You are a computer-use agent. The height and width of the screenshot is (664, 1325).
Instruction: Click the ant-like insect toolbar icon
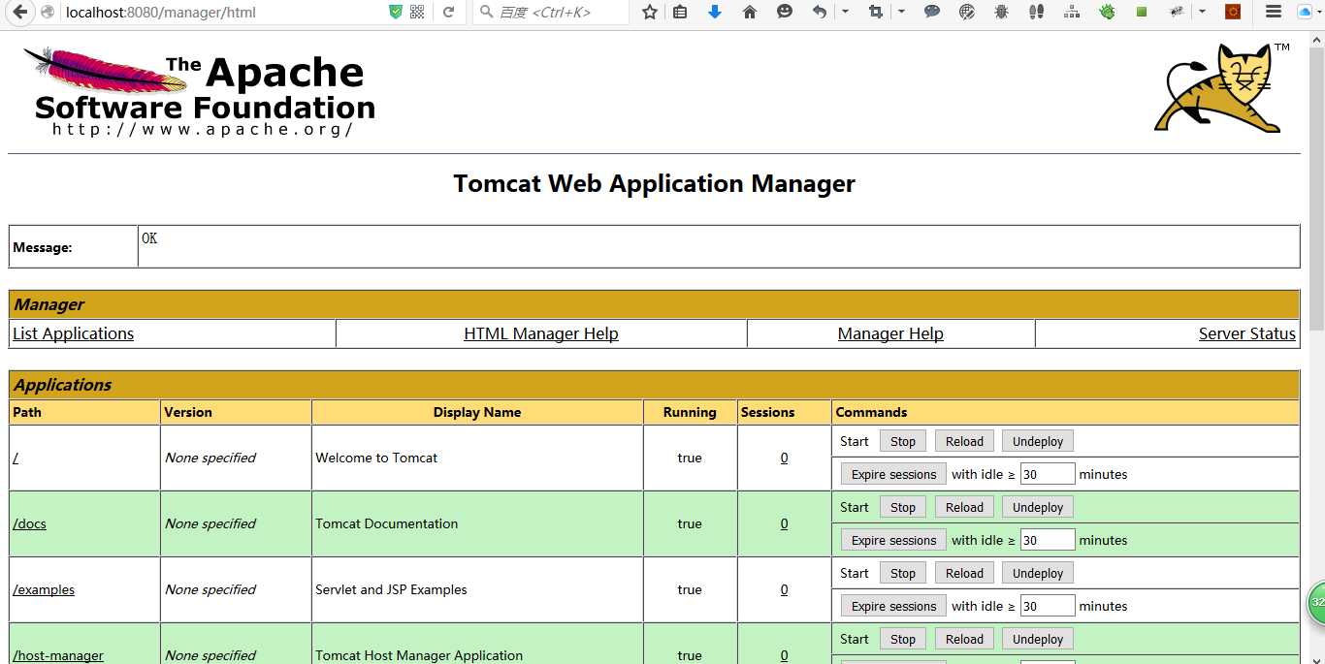pyautogui.click(x=1177, y=12)
